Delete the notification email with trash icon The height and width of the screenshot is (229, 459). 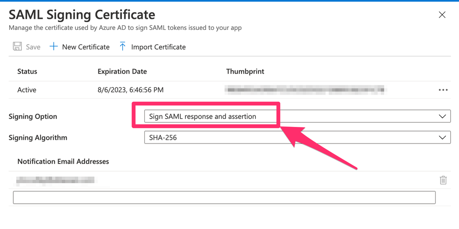pyautogui.click(x=443, y=180)
